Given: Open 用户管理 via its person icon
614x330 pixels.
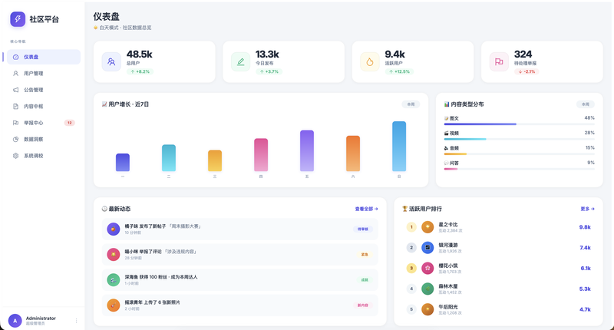Looking at the screenshot, I should [15, 73].
